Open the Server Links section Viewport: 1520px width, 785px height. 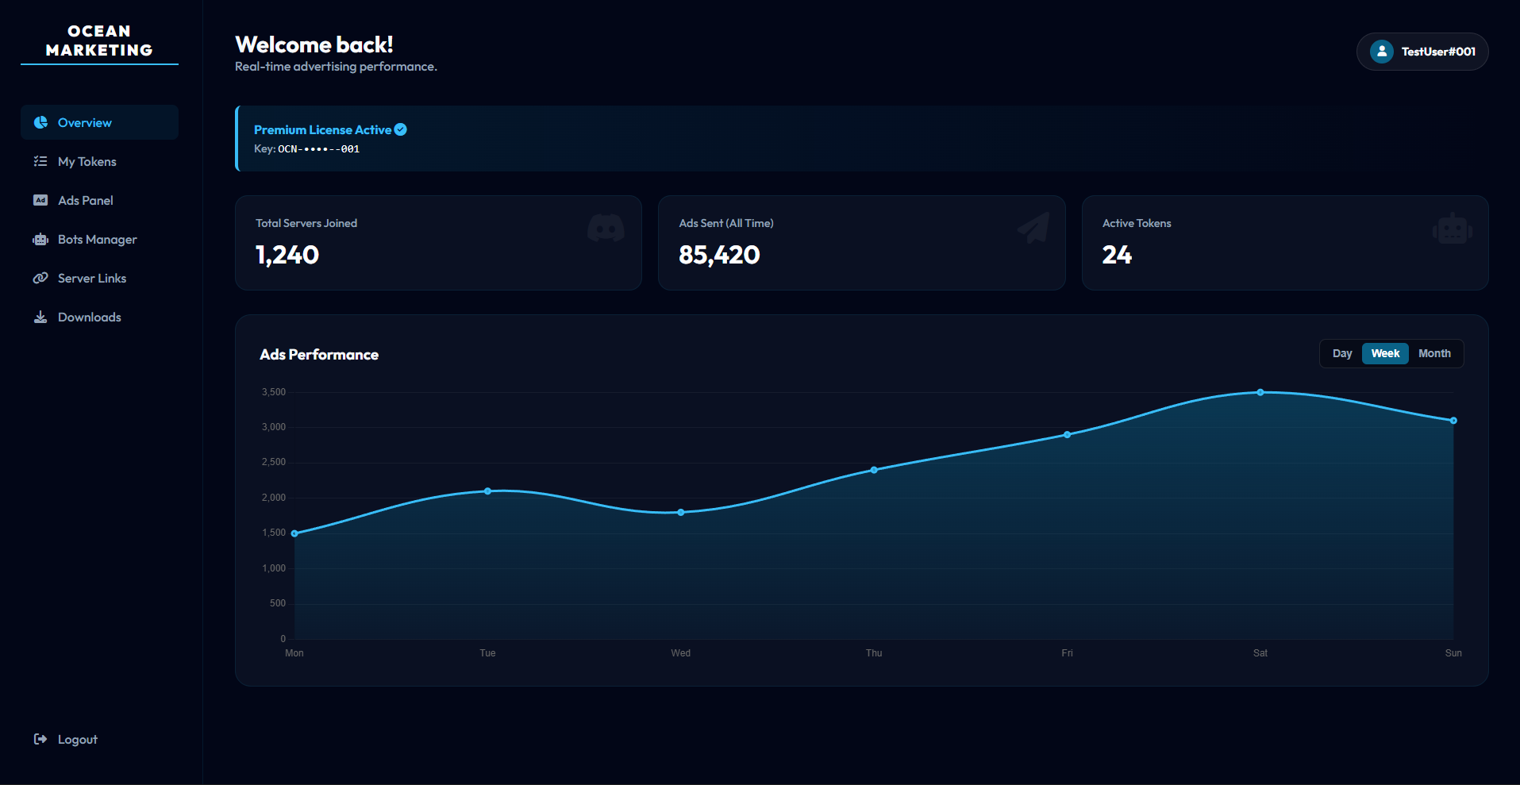coord(91,278)
